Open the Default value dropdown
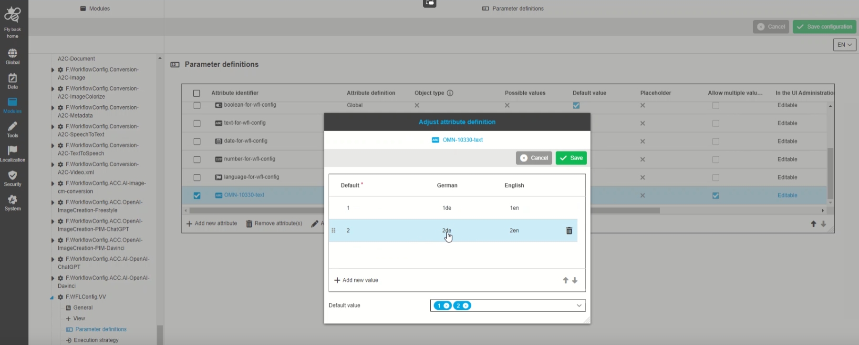Screen dimensions: 859x345 pos(579,305)
